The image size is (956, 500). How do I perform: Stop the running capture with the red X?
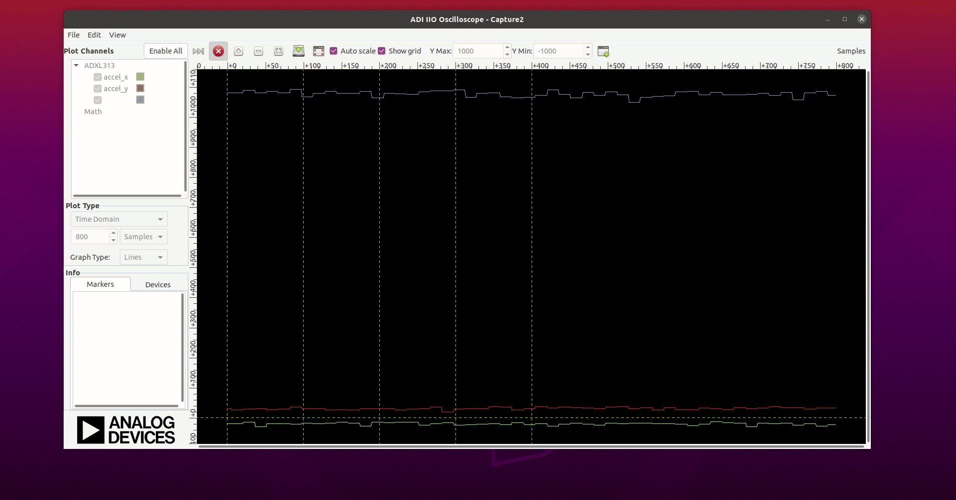[218, 51]
